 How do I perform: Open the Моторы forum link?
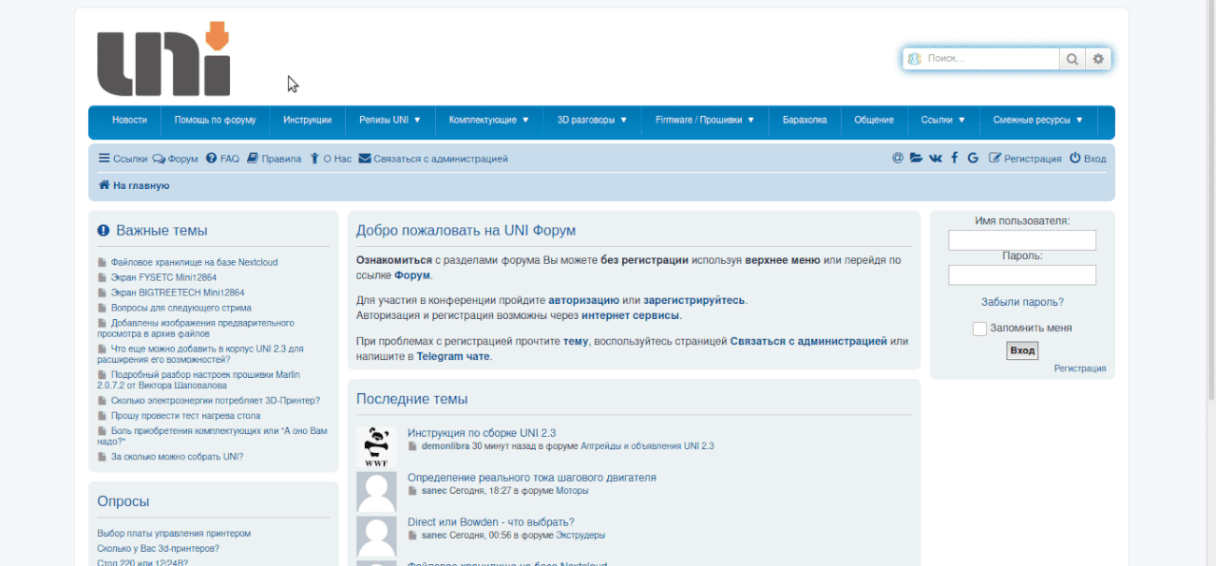tap(572, 491)
